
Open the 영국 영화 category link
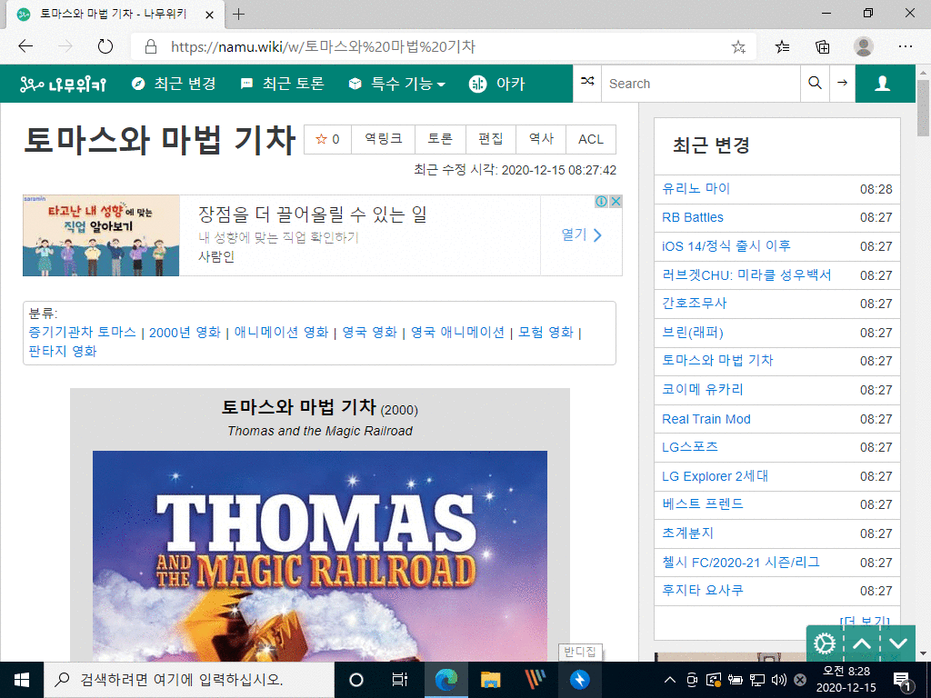[x=369, y=332]
